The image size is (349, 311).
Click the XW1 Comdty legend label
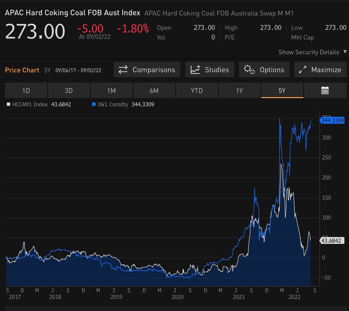(113, 104)
